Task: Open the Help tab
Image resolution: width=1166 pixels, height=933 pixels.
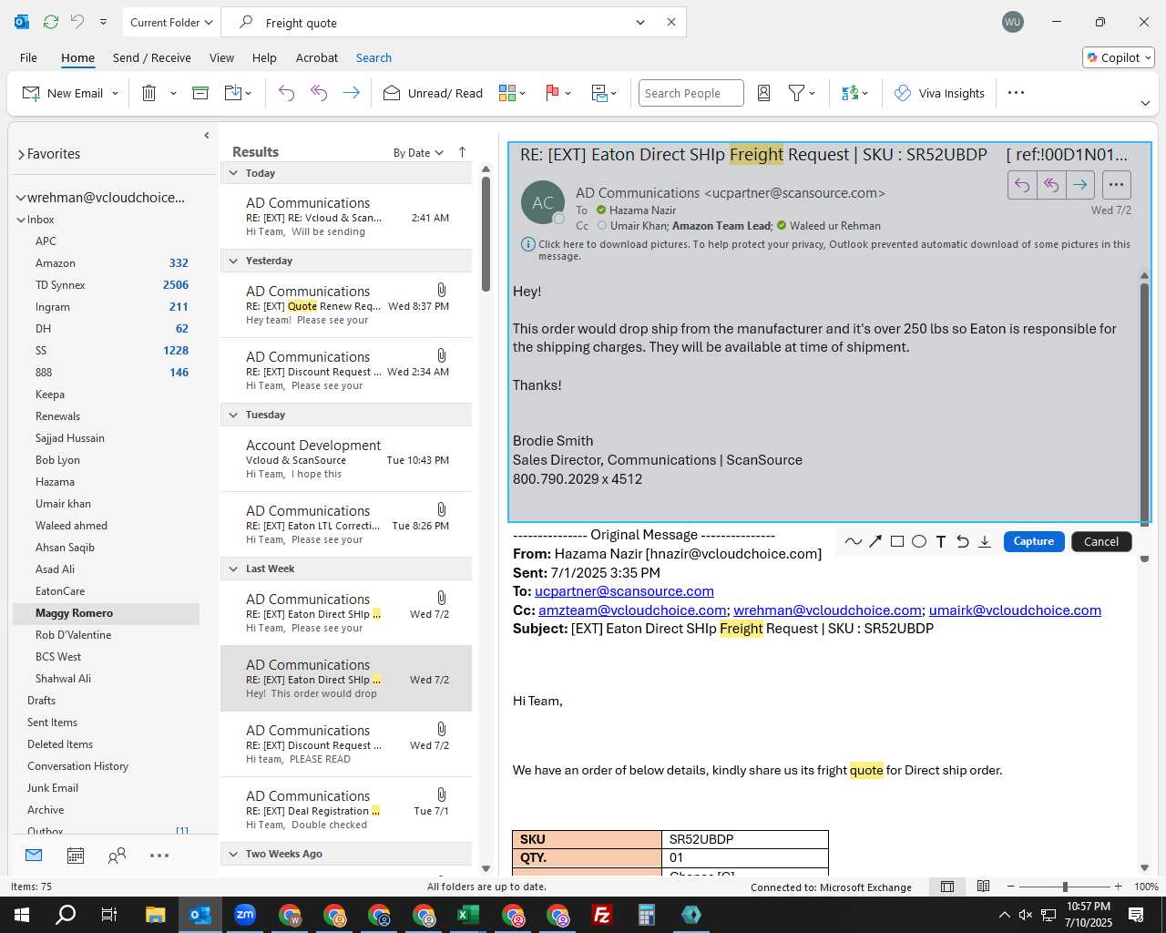Action: pos(264,57)
